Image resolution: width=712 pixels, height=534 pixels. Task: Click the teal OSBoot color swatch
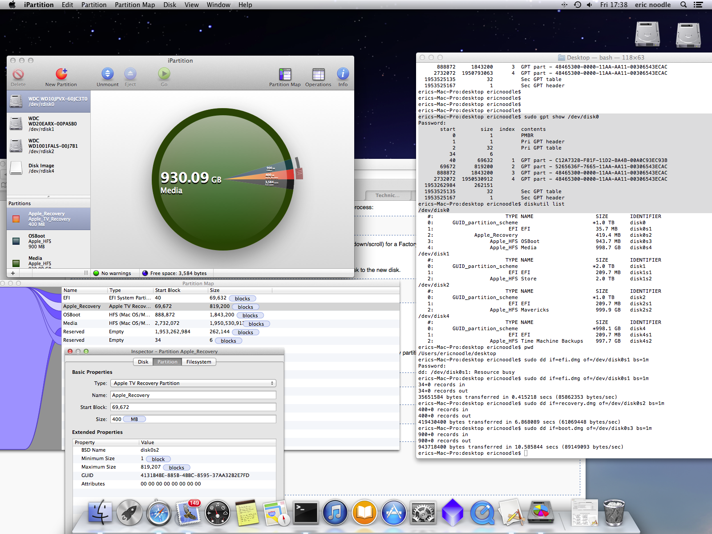tap(16, 241)
